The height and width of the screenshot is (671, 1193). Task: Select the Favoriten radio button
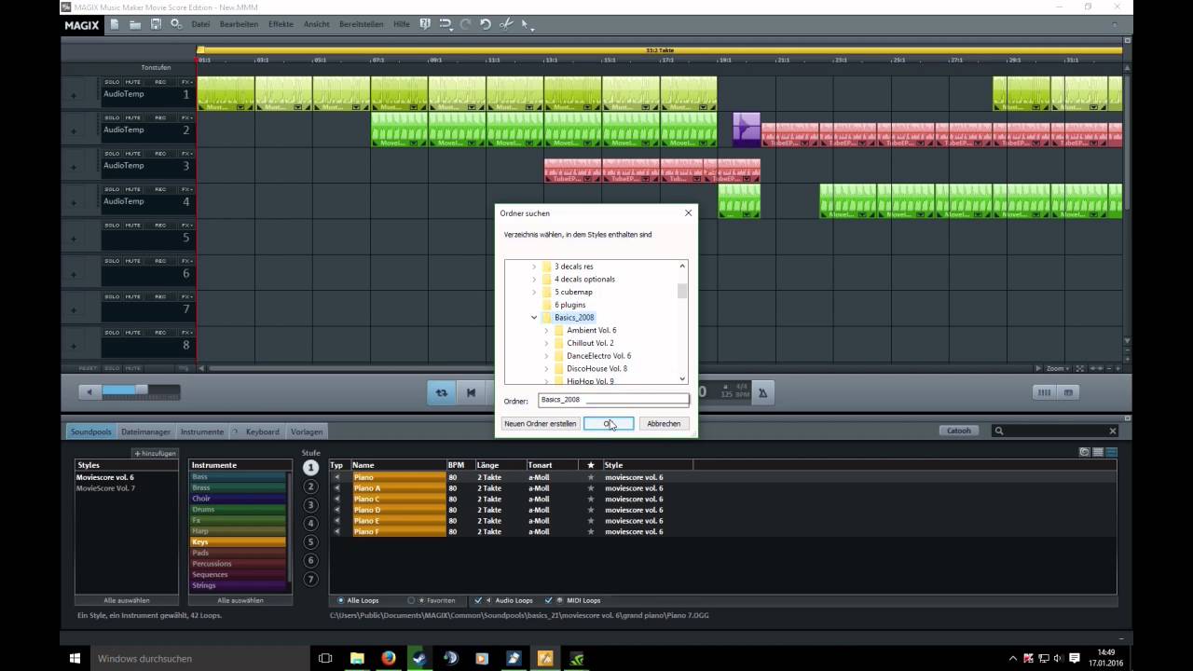pos(411,600)
